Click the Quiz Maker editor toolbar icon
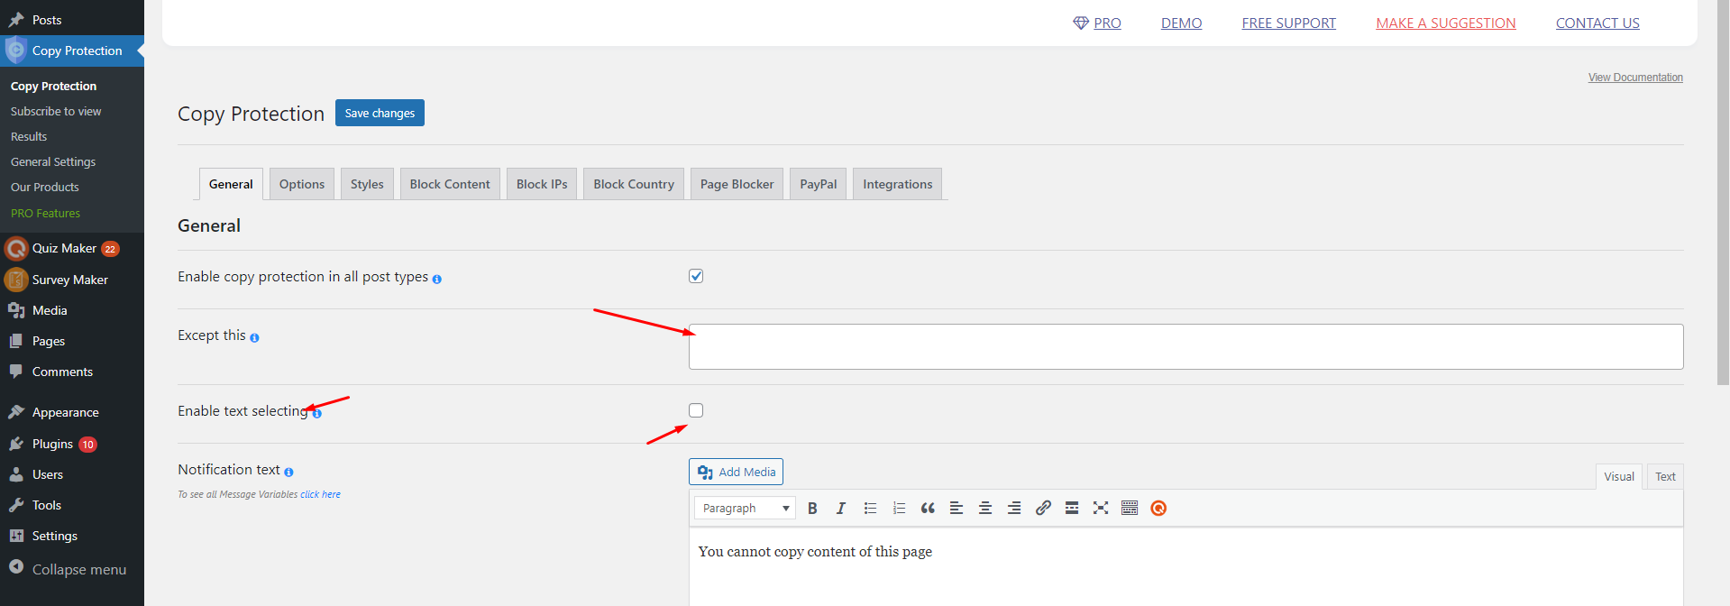The image size is (1730, 606). pyautogui.click(x=1158, y=508)
